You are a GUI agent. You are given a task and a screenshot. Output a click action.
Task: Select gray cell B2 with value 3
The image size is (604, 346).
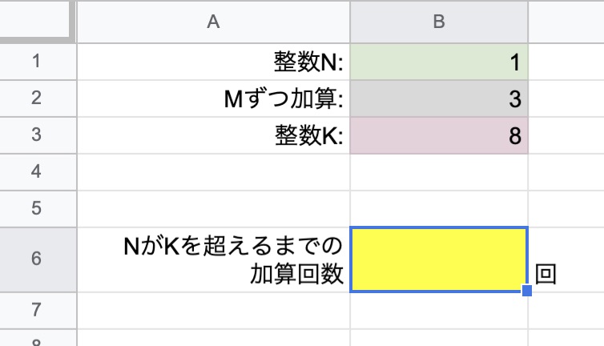tap(439, 99)
